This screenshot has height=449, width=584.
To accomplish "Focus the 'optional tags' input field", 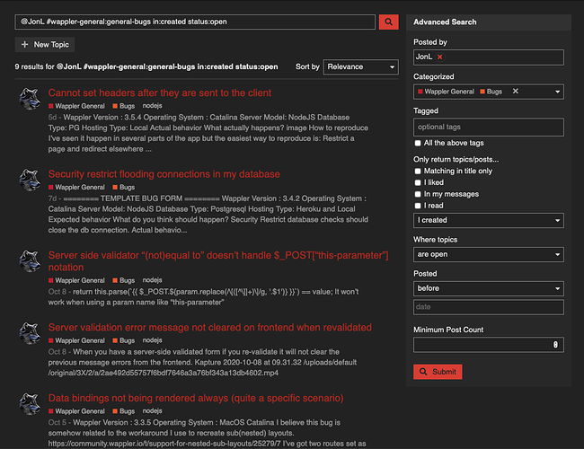I will pos(488,127).
